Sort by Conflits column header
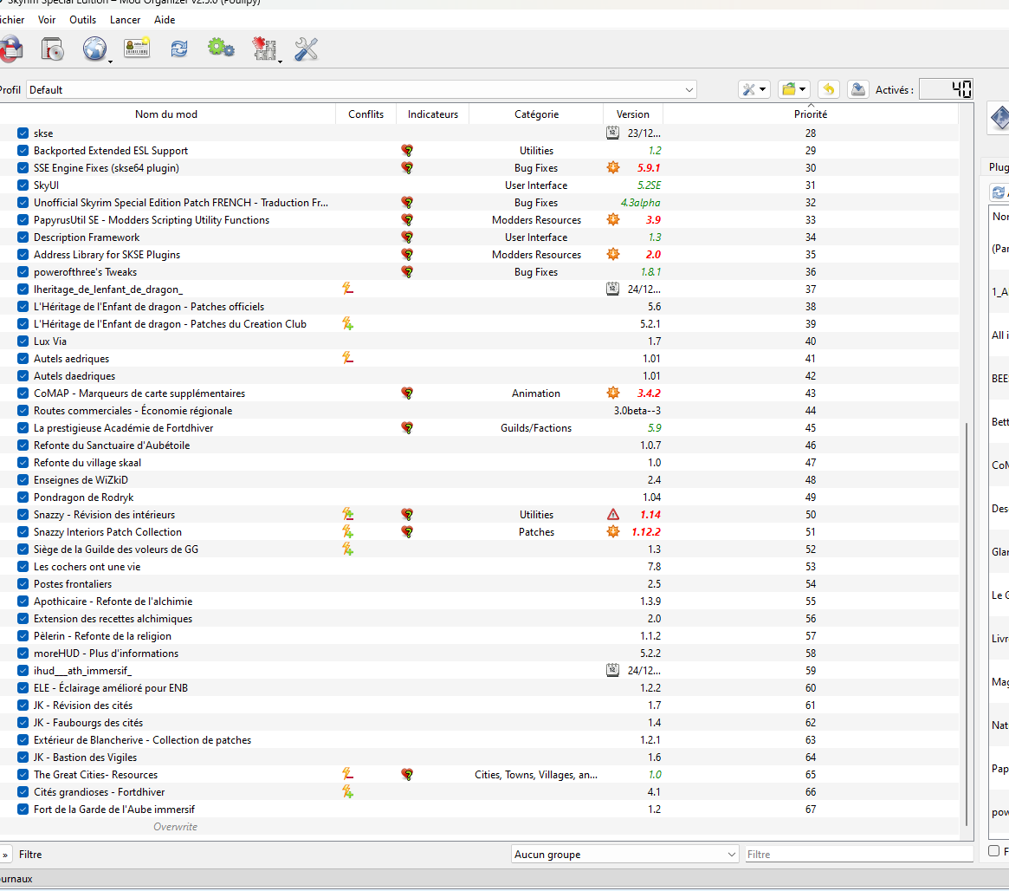 [365, 114]
